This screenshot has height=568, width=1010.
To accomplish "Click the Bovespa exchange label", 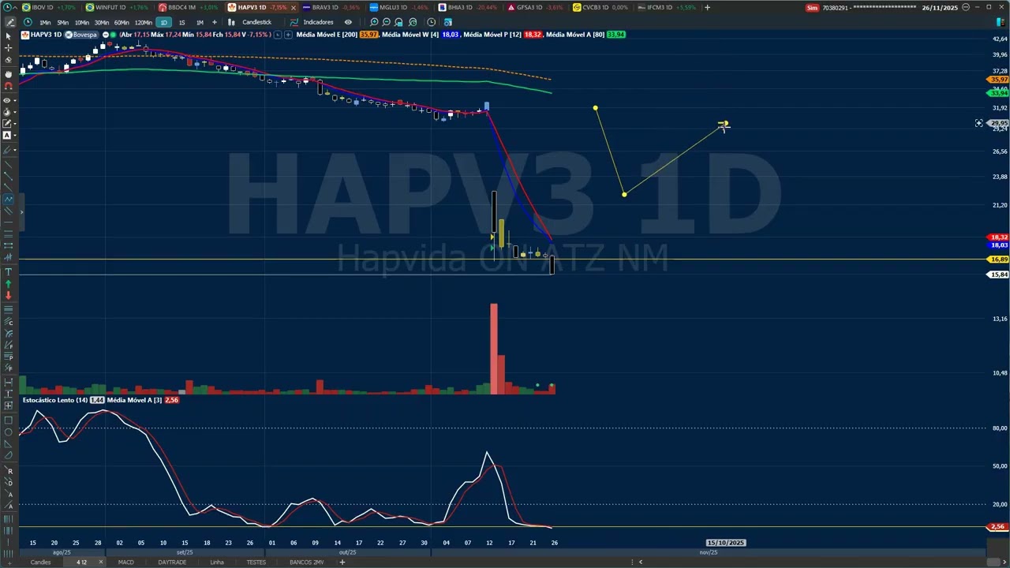I will (x=81, y=35).
